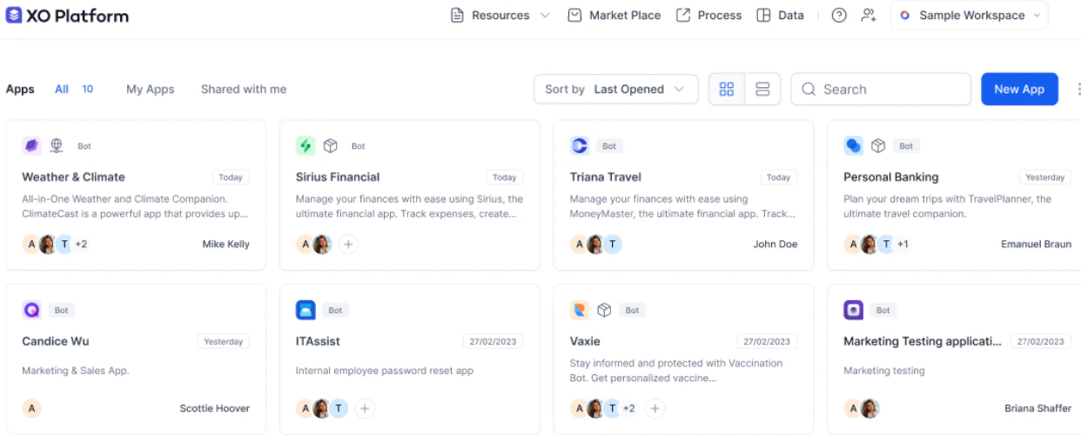The width and height of the screenshot is (1081, 436).
Task: Switch to grid view layout
Action: pos(727,89)
